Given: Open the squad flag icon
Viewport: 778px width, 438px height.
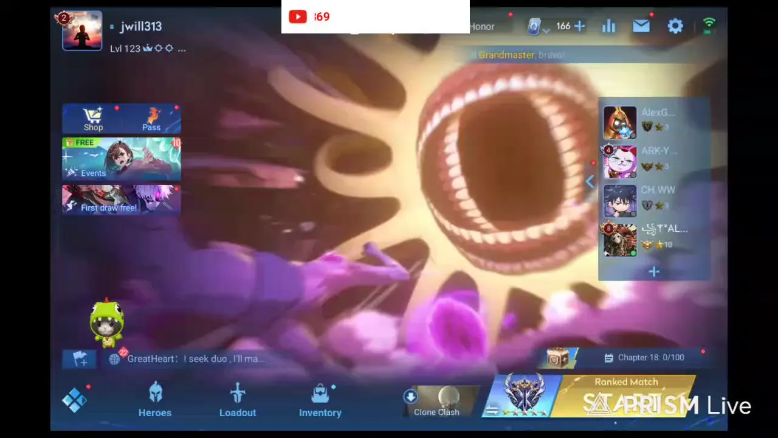Looking at the screenshot, I should (x=80, y=359).
